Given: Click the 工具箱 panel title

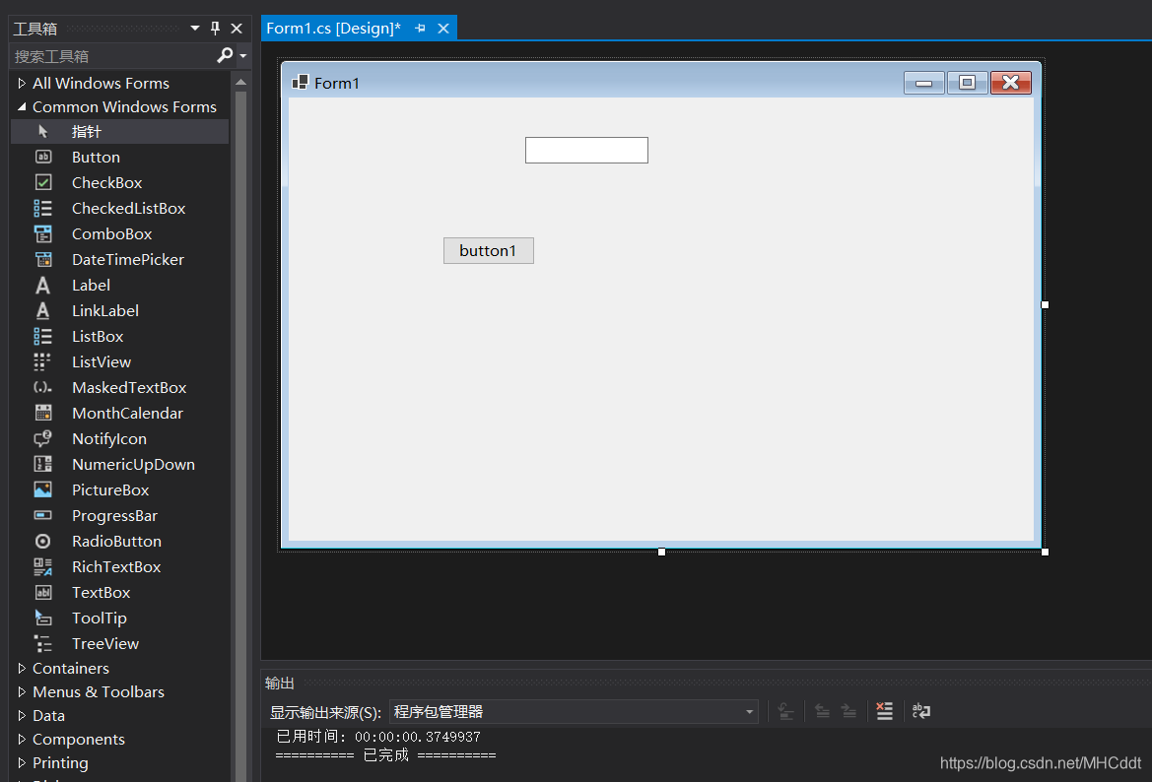Looking at the screenshot, I should 34,29.
